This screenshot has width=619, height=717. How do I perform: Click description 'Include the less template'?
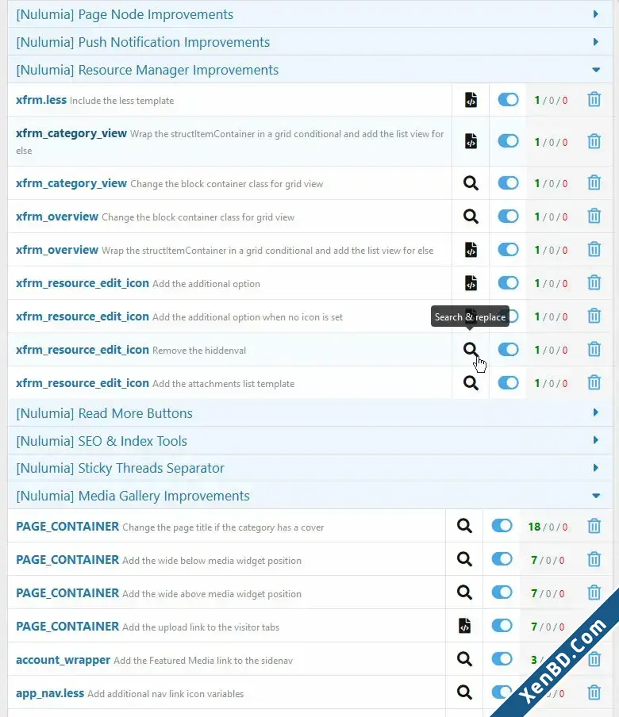coord(121,101)
